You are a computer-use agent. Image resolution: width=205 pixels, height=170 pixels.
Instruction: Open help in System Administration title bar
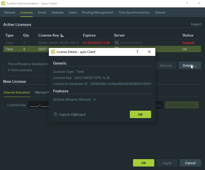[187, 3]
